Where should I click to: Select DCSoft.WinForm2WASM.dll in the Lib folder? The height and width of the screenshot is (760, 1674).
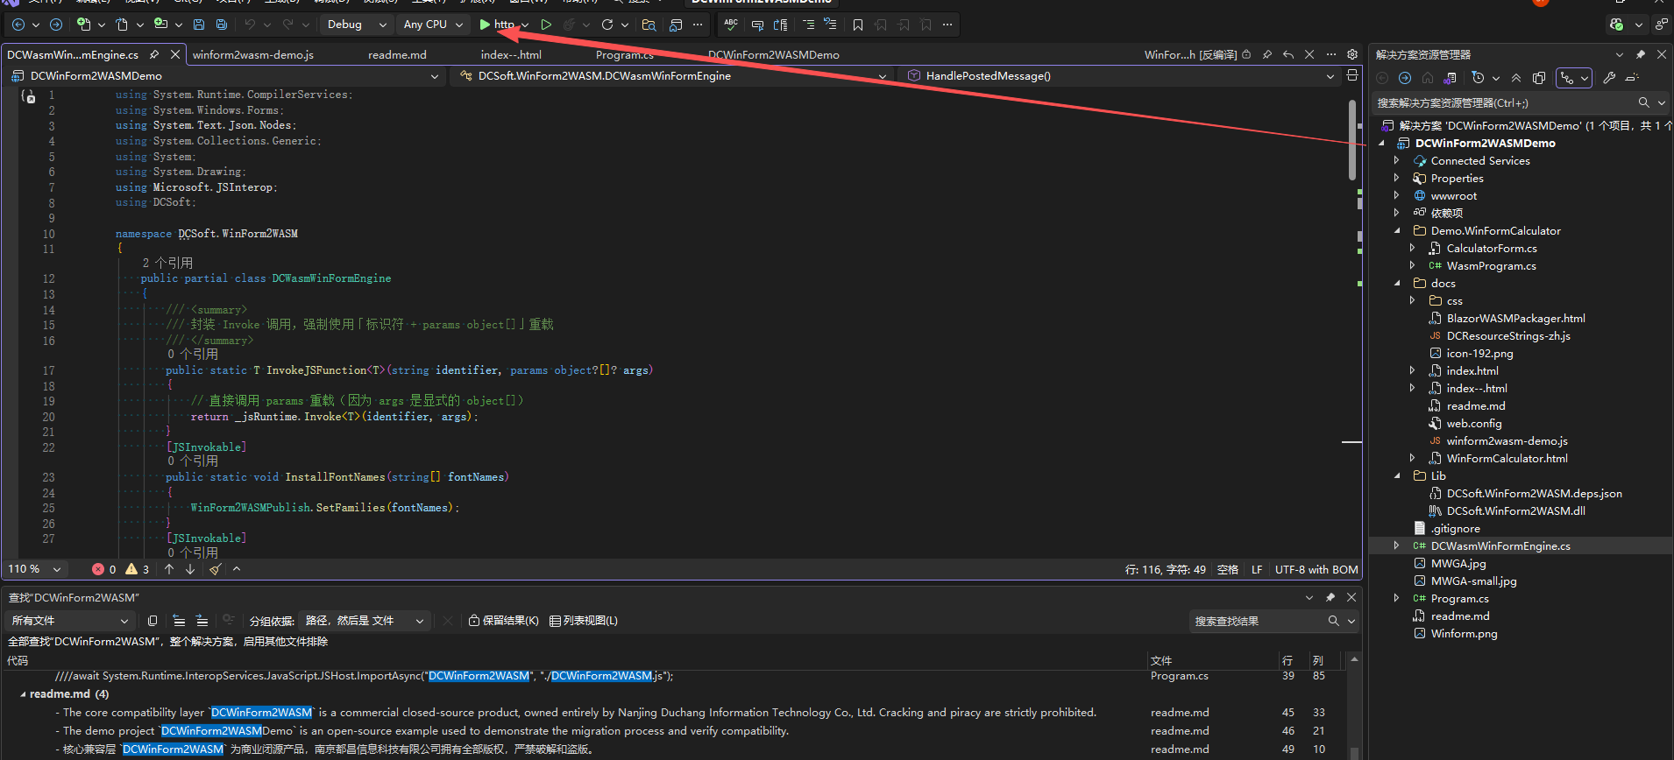click(1515, 511)
